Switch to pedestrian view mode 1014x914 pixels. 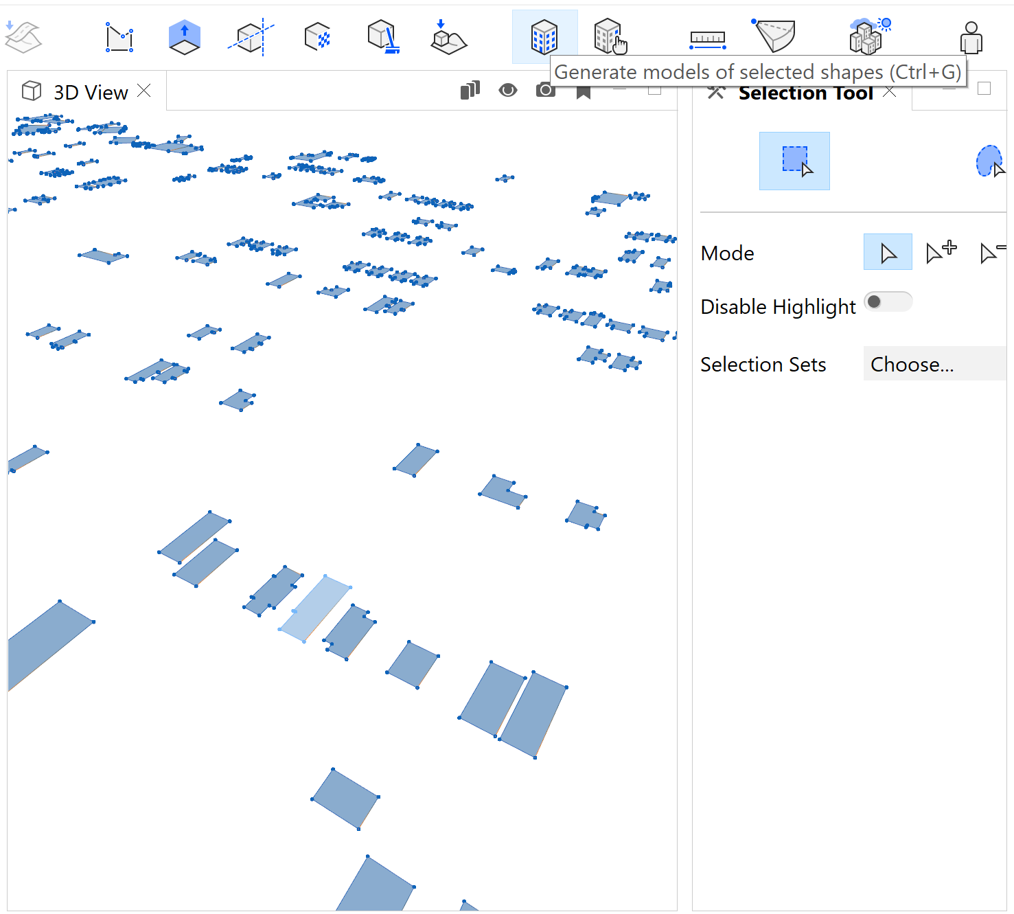point(971,36)
